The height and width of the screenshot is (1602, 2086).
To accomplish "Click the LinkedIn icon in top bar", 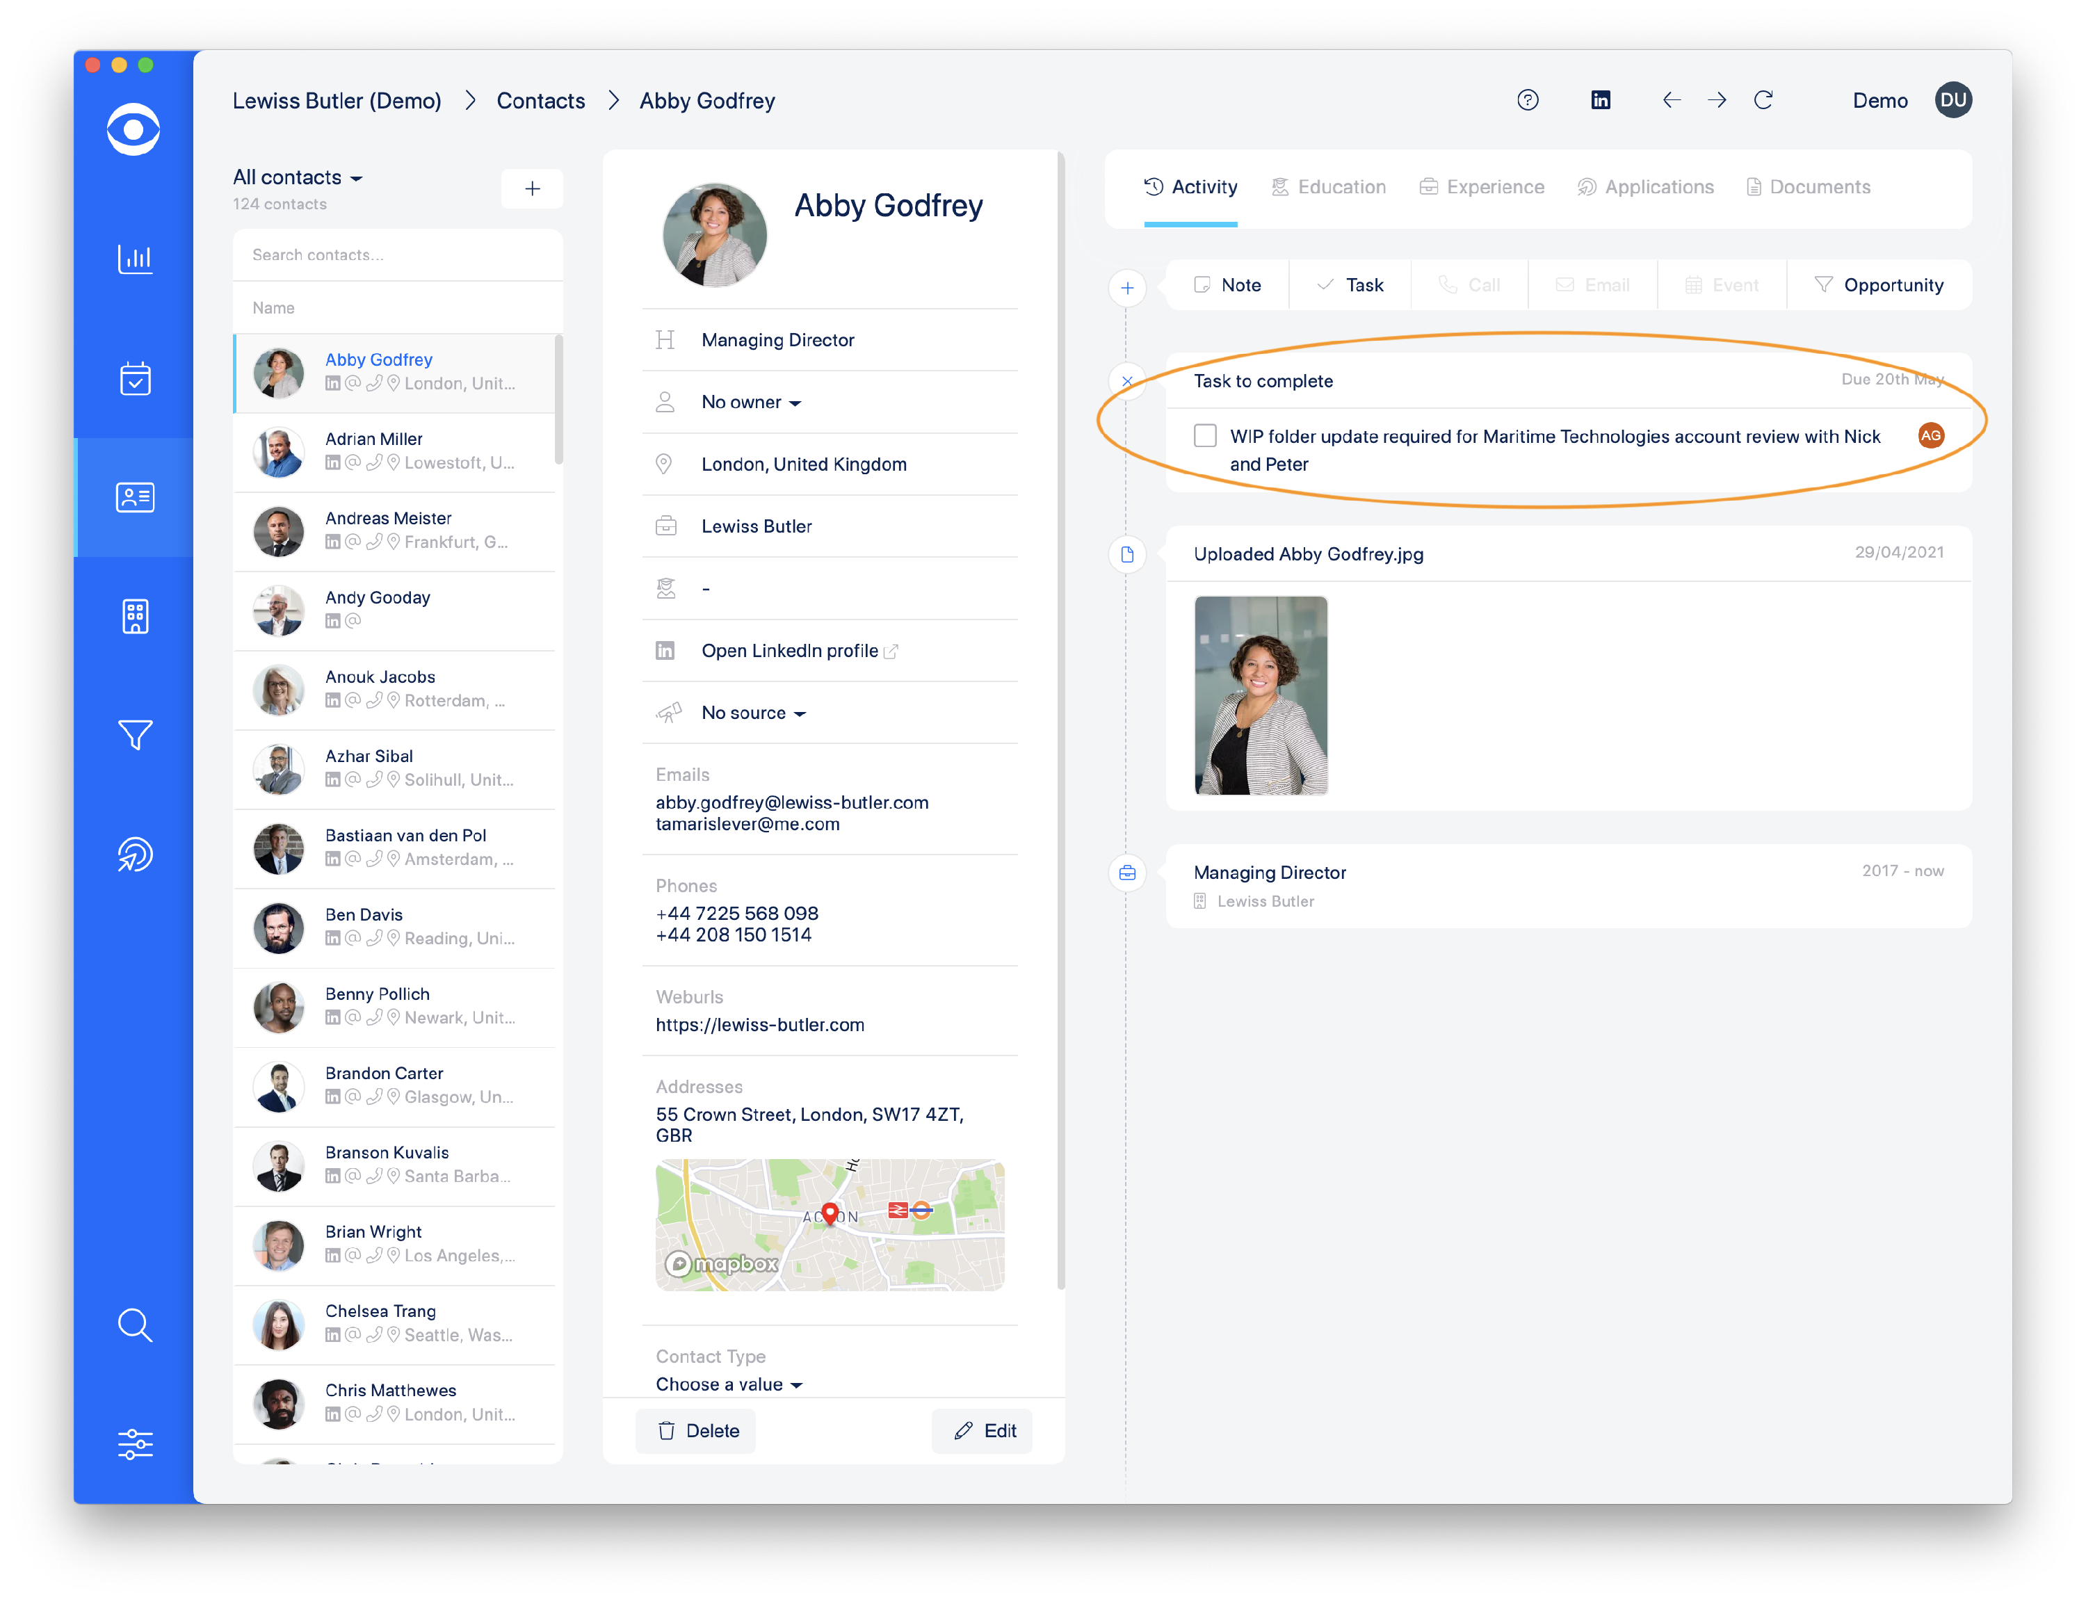I will (x=1601, y=100).
